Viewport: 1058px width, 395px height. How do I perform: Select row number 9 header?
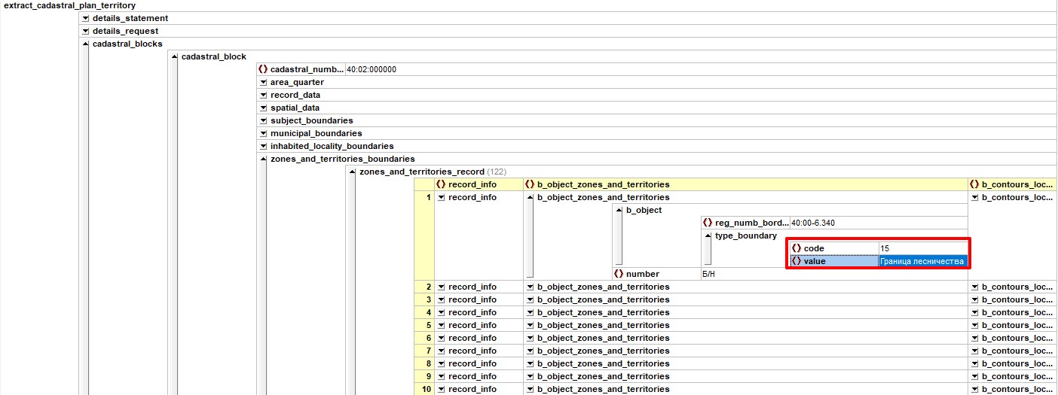tap(424, 376)
